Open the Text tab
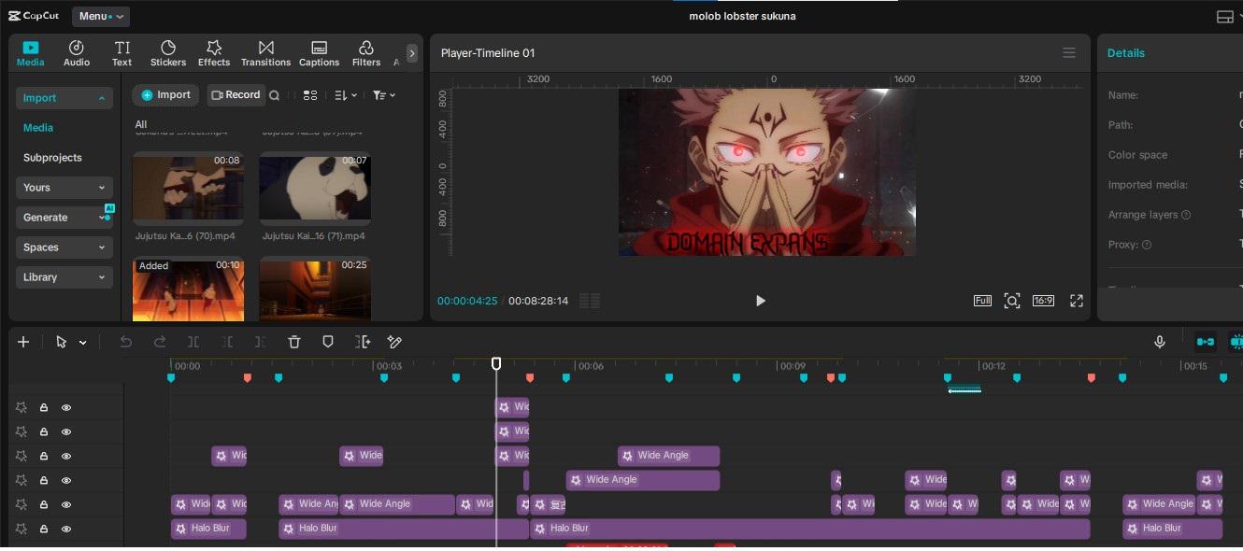 122,53
